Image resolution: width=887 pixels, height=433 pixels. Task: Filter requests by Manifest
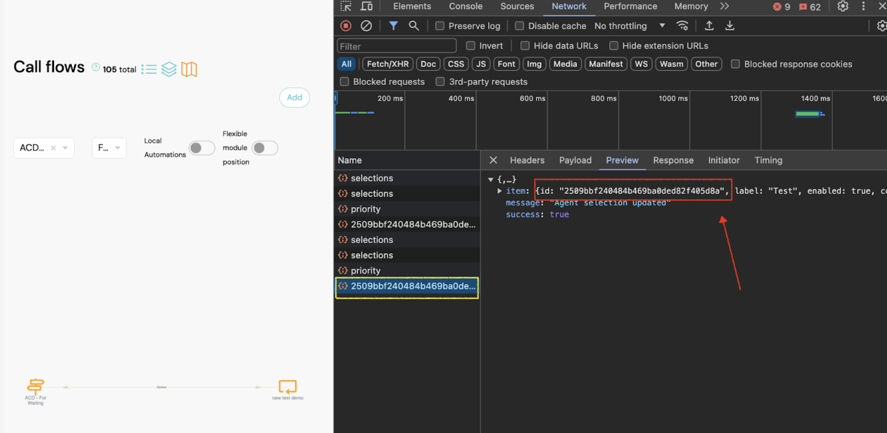606,64
